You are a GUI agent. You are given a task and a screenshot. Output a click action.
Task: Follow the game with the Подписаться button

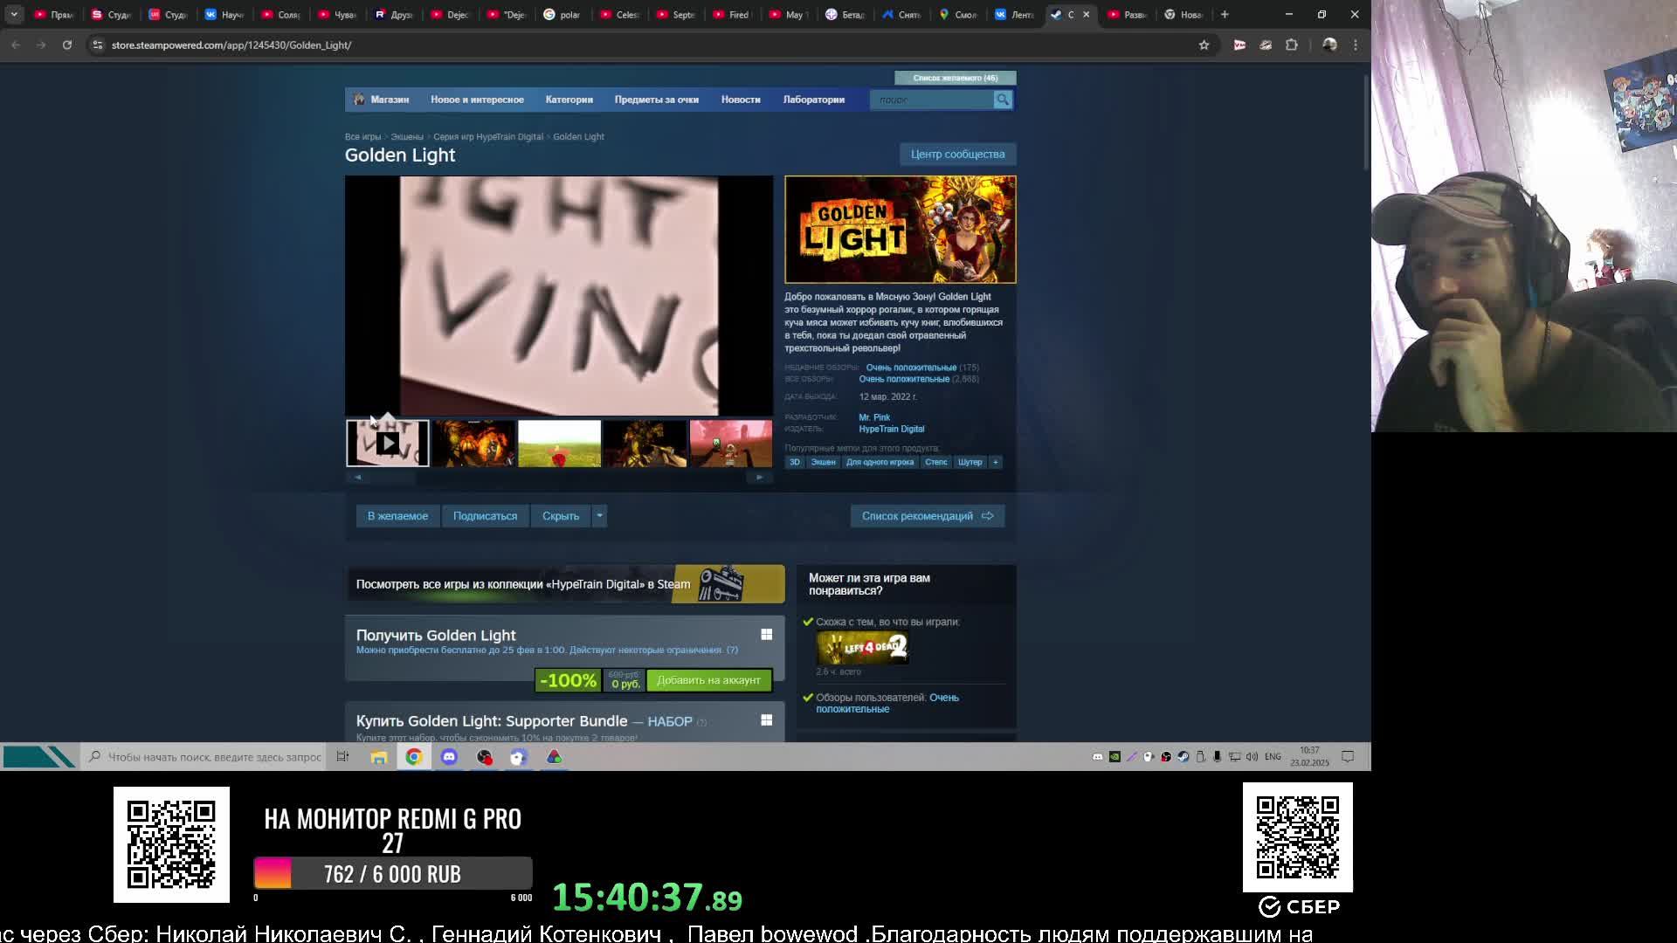[485, 516]
